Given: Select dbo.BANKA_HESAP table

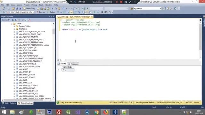Looking at the screenshot, I should (x=27, y=88).
